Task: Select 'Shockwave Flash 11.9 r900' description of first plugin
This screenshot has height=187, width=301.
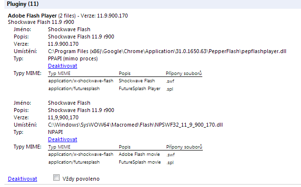Action: [x=81, y=37]
